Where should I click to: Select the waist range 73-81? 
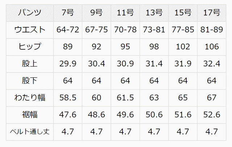tap(154, 30)
